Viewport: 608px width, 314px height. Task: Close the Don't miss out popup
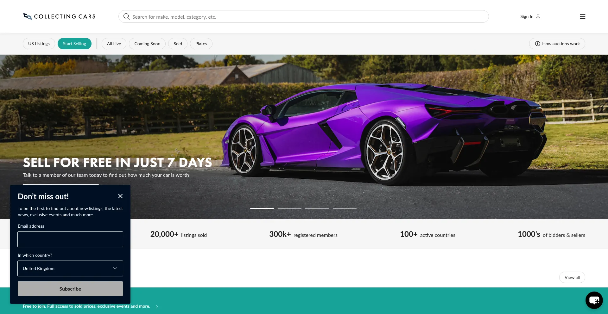(x=120, y=196)
